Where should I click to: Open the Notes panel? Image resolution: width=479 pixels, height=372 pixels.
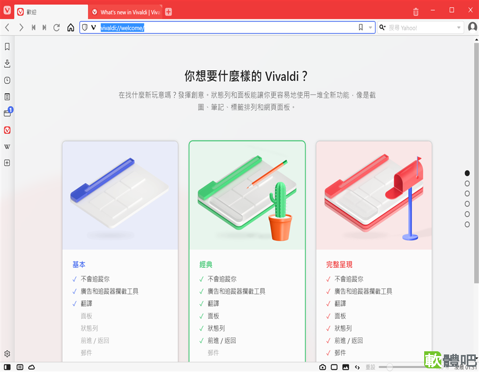click(7, 97)
